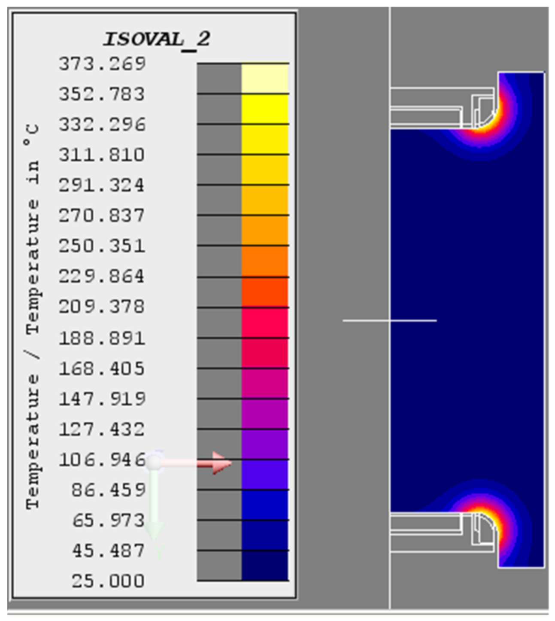The width and height of the screenshot is (555, 621).
Task: Choose the purple 127.432 color band
Action: click(x=264, y=444)
